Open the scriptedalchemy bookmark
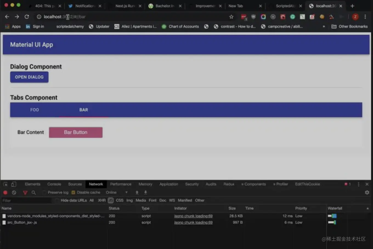Screen dimensions: 373x249 70,27
